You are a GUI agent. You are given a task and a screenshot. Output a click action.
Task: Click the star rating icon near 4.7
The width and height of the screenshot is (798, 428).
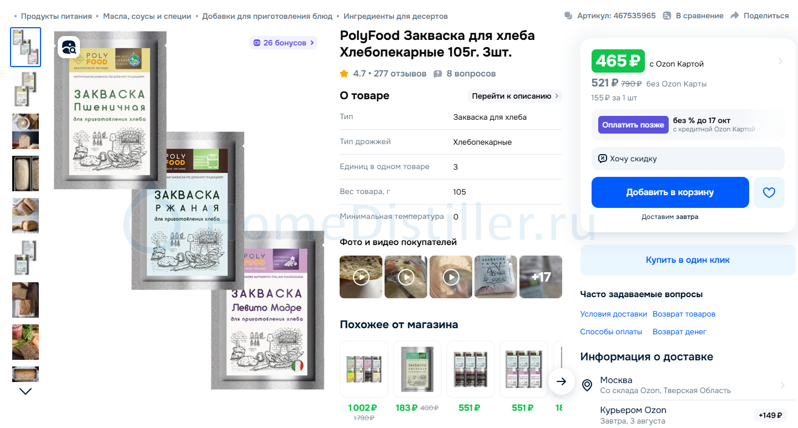(344, 73)
